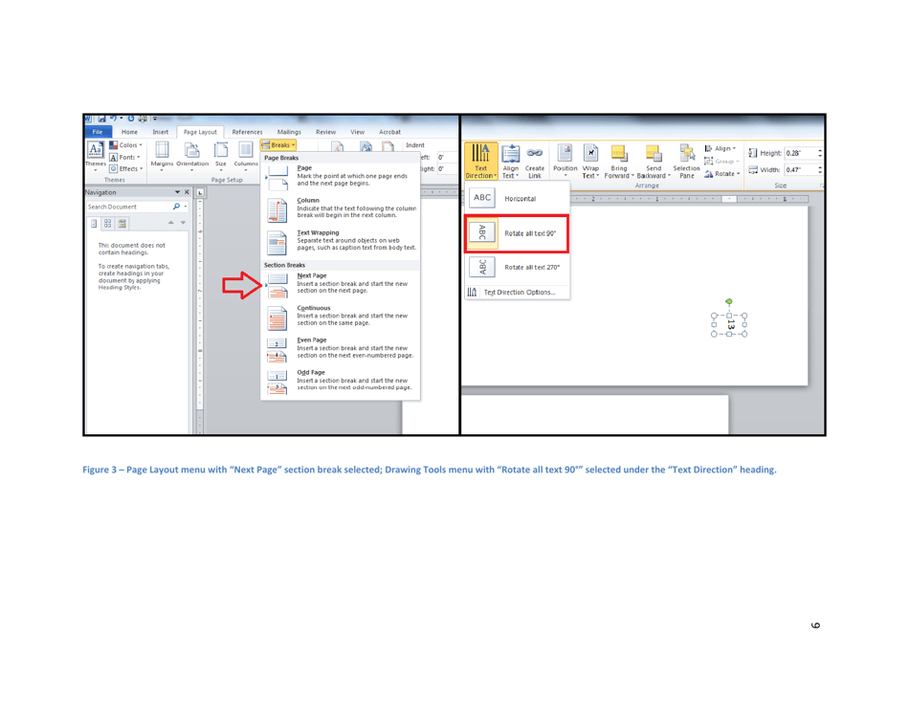Screen dimensions: 909x701
Task: Open Text Direction Options dialog
Action: click(x=520, y=292)
